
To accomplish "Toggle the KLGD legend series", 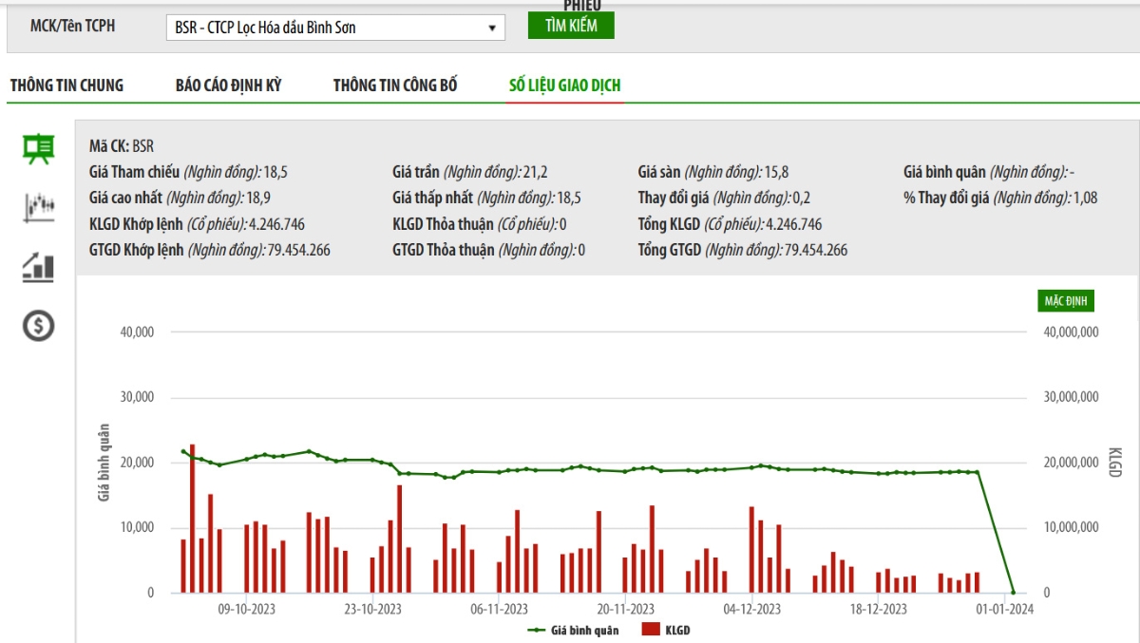I will 666,630.
